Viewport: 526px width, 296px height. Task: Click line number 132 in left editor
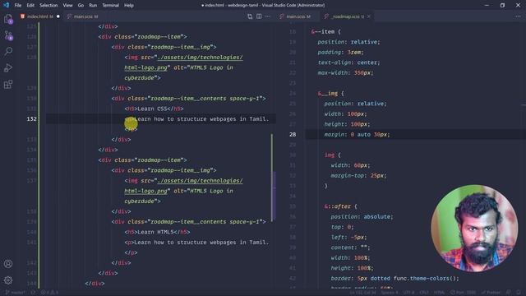click(x=31, y=118)
